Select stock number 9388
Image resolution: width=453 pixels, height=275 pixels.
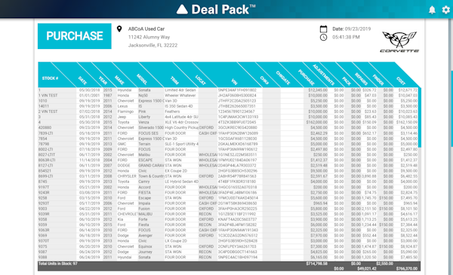[x=42, y=257]
